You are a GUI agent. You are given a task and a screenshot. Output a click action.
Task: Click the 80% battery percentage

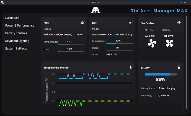click(x=161, y=80)
